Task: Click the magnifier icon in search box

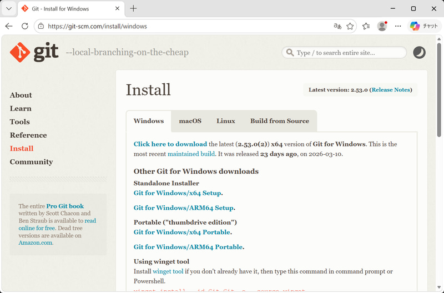Action: [x=290, y=53]
